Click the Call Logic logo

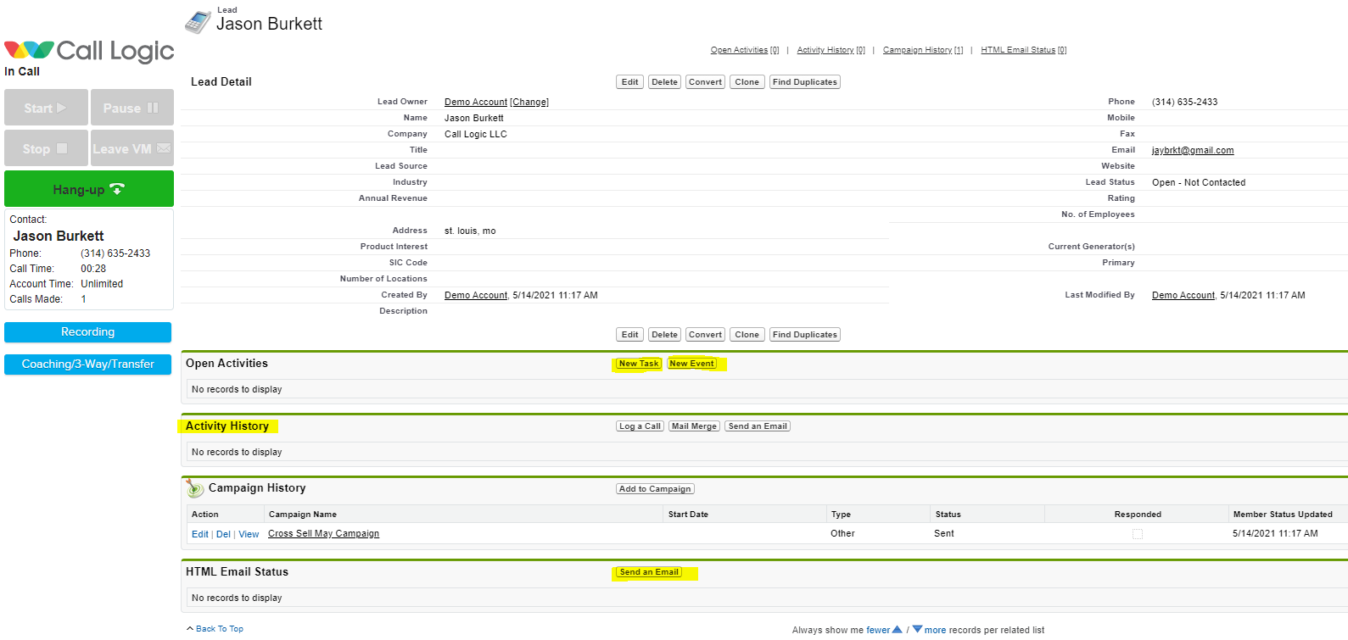(x=89, y=51)
